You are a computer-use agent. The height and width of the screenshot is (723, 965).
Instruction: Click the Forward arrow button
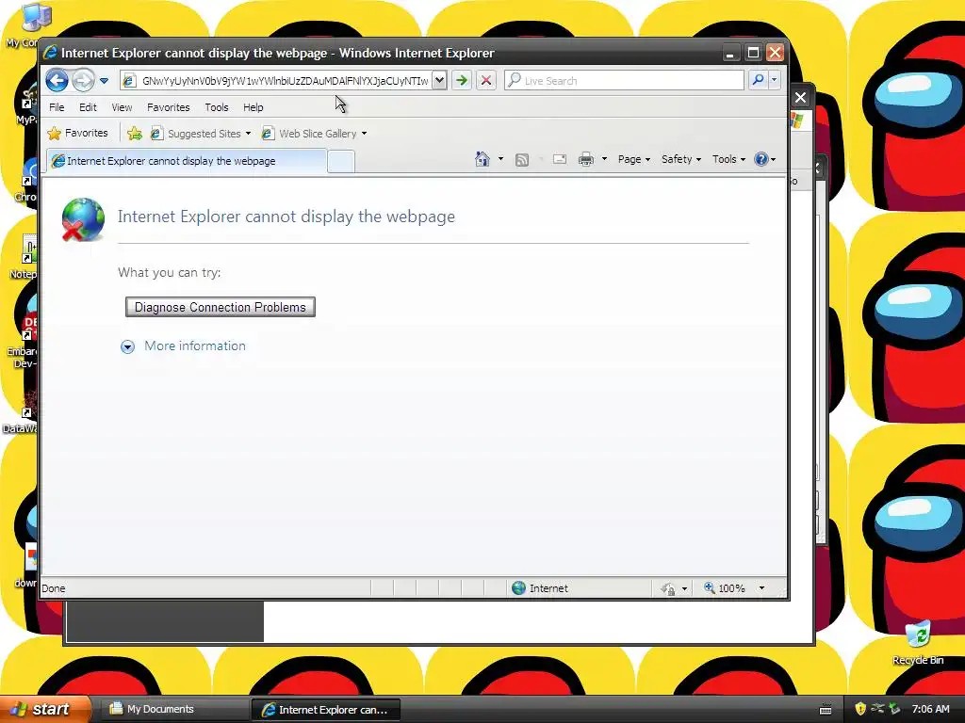(83, 80)
